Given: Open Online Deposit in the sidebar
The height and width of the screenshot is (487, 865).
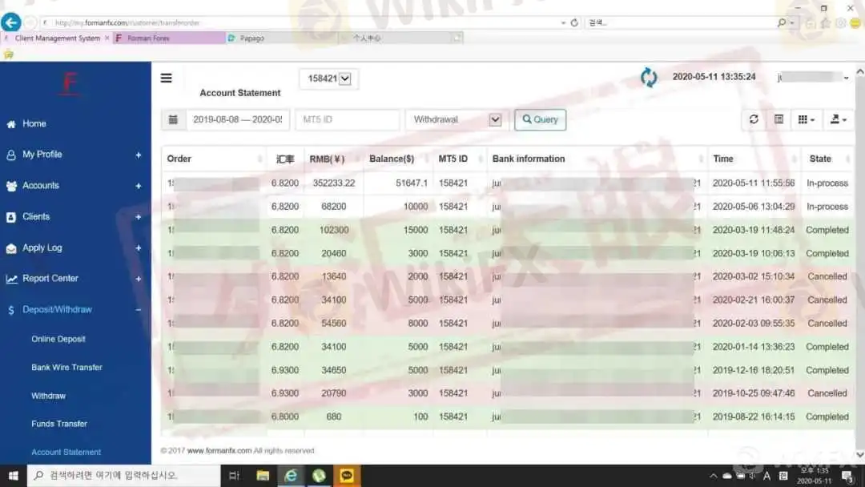Looking at the screenshot, I should point(58,340).
